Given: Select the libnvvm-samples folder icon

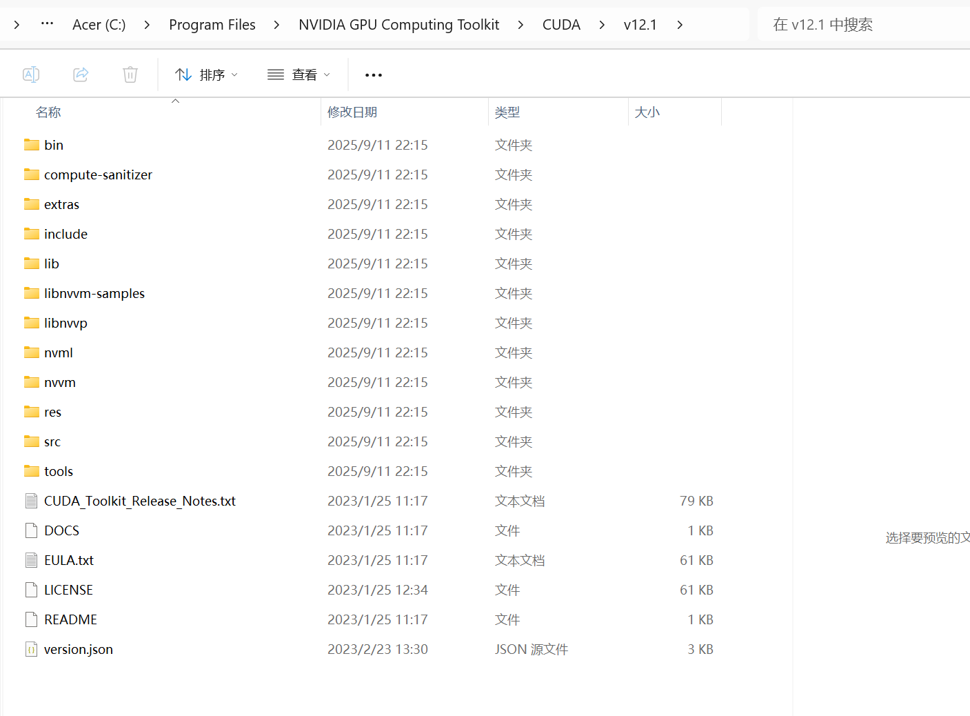Looking at the screenshot, I should (x=32, y=293).
